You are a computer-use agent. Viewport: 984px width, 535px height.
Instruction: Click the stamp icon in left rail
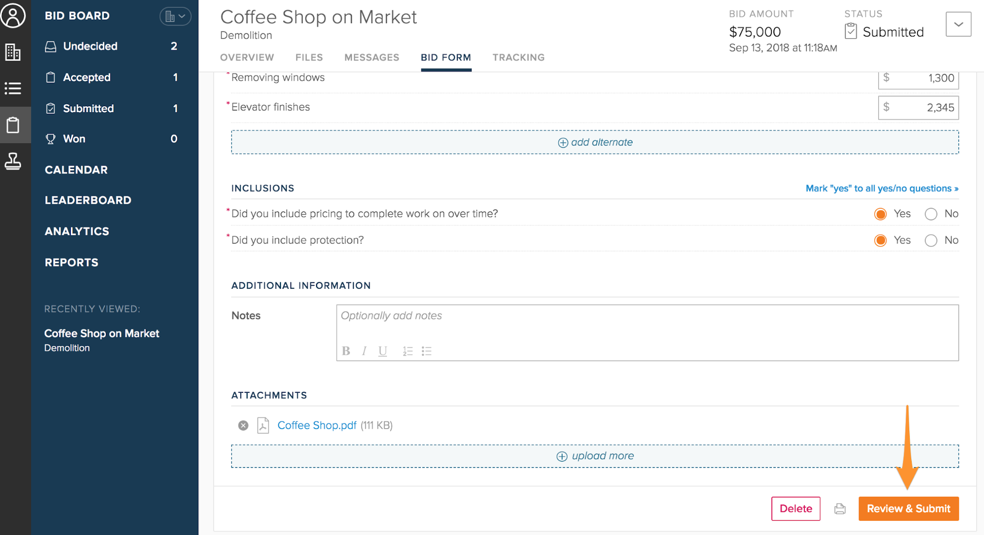pyautogui.click(x=13, y=161)
